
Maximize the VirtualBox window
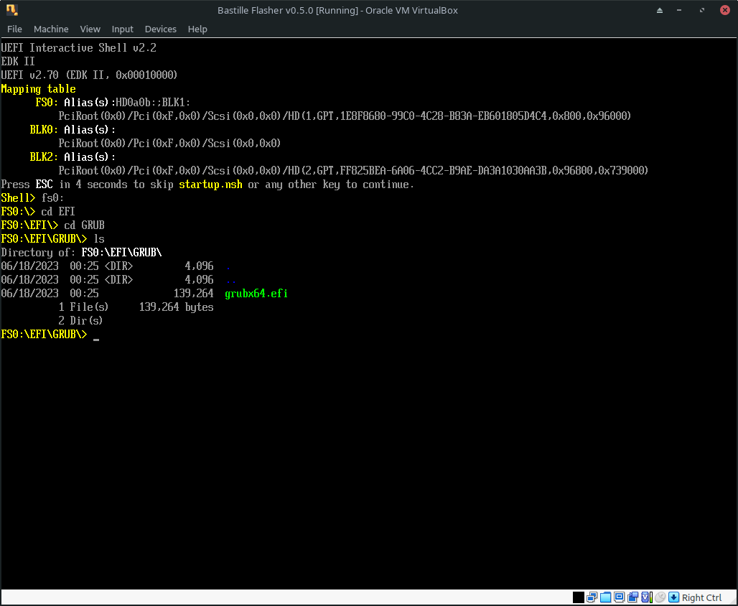click(702, 10)
